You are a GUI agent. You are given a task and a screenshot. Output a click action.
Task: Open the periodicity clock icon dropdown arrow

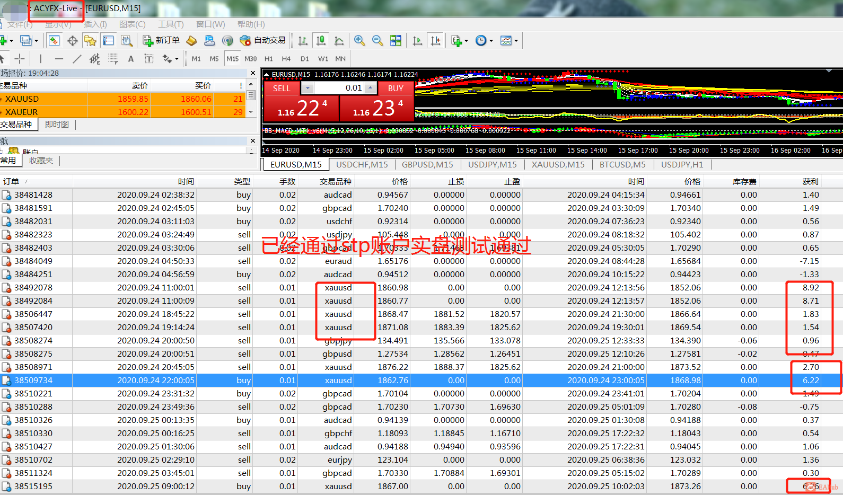(x=491, y=41)
